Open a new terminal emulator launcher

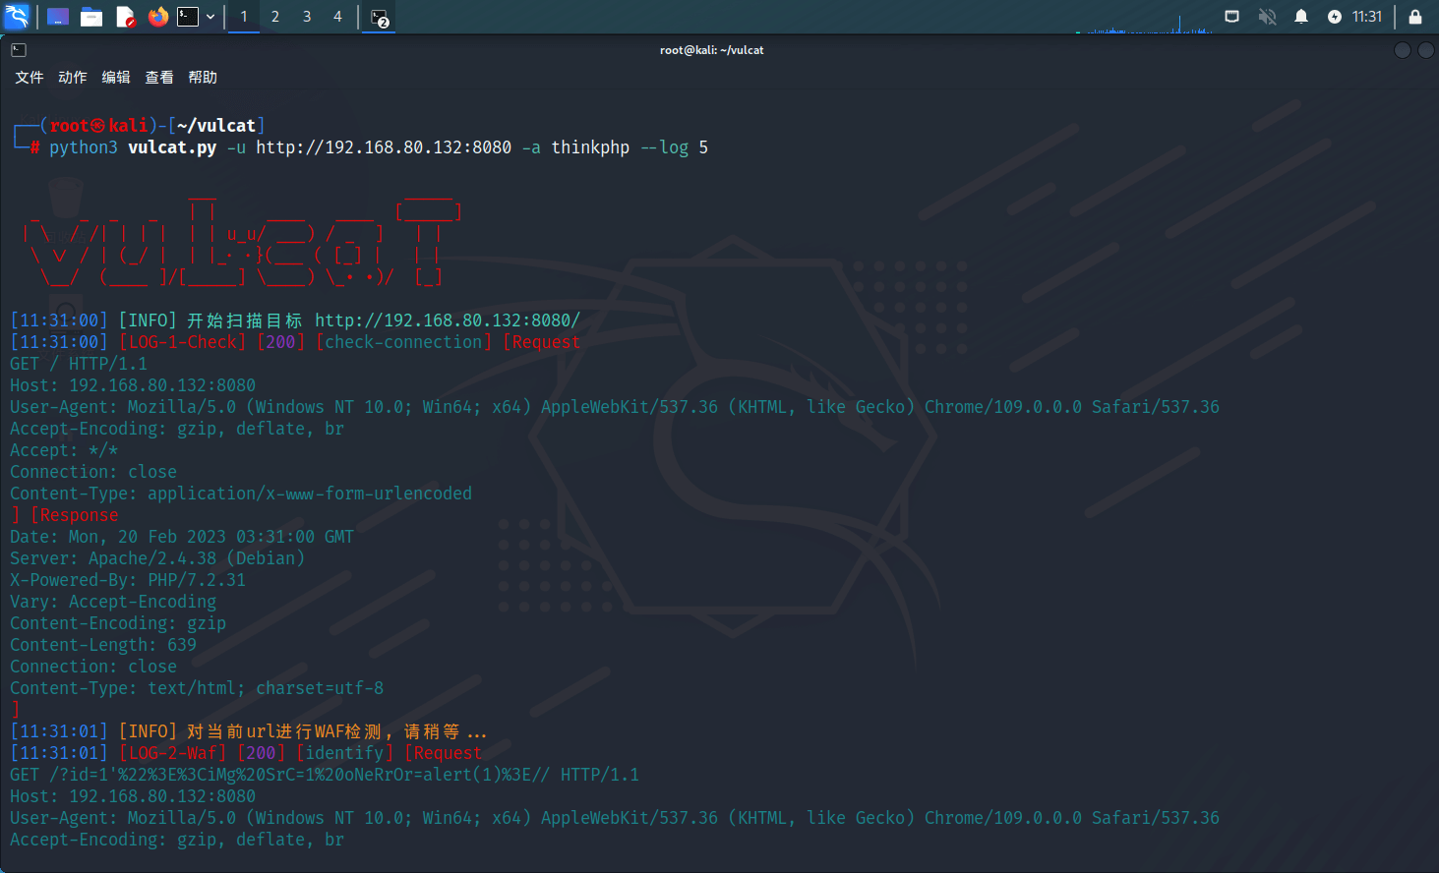[x=188, y=17]
